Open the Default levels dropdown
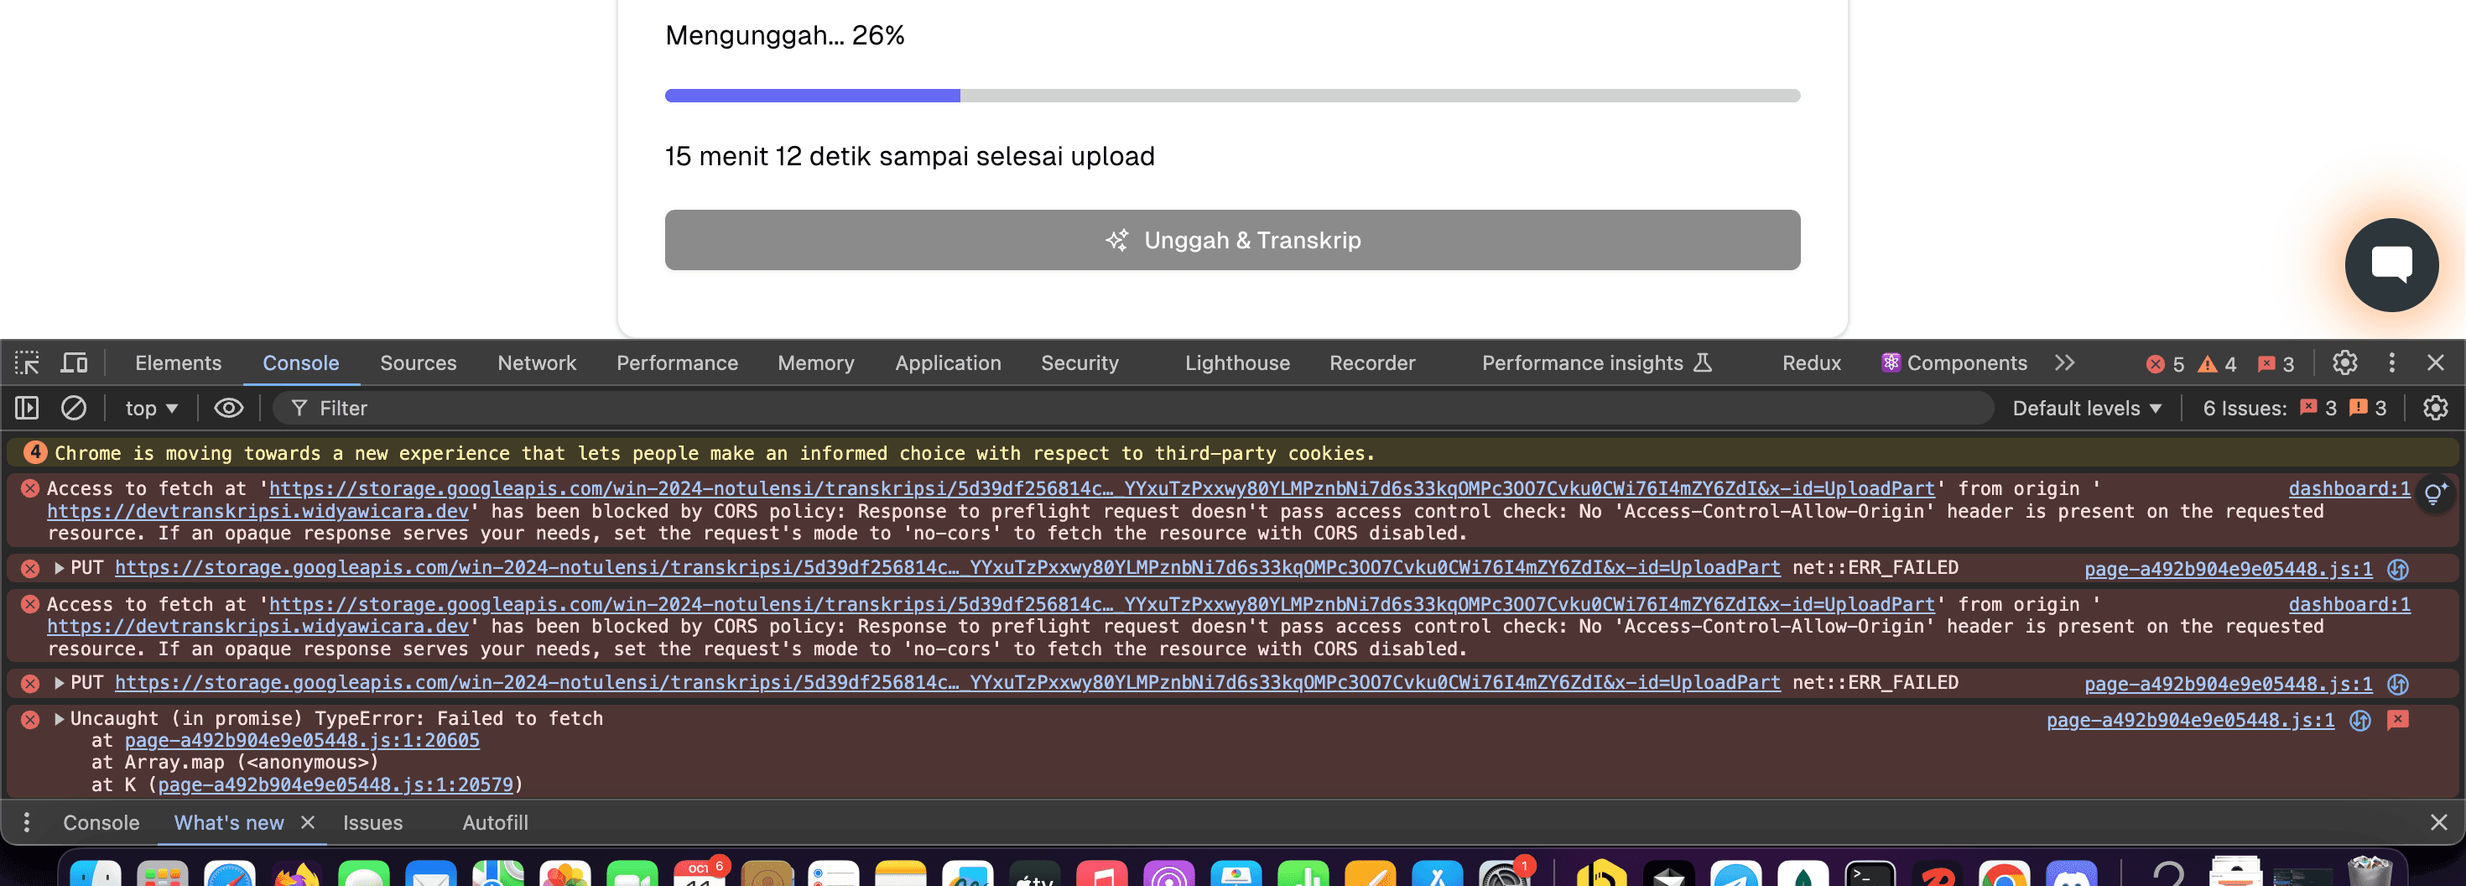 pos(2087,408)
